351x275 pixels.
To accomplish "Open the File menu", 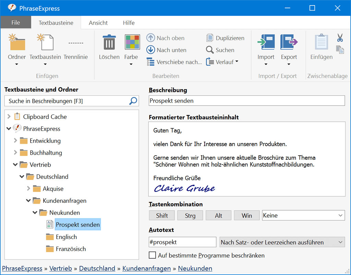I will (15, 23).
